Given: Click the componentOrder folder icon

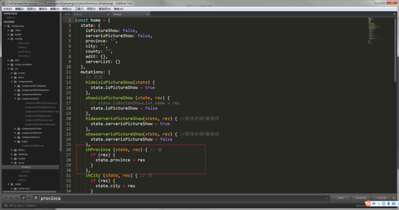Looking at the screenshot, I should [19, 129].
